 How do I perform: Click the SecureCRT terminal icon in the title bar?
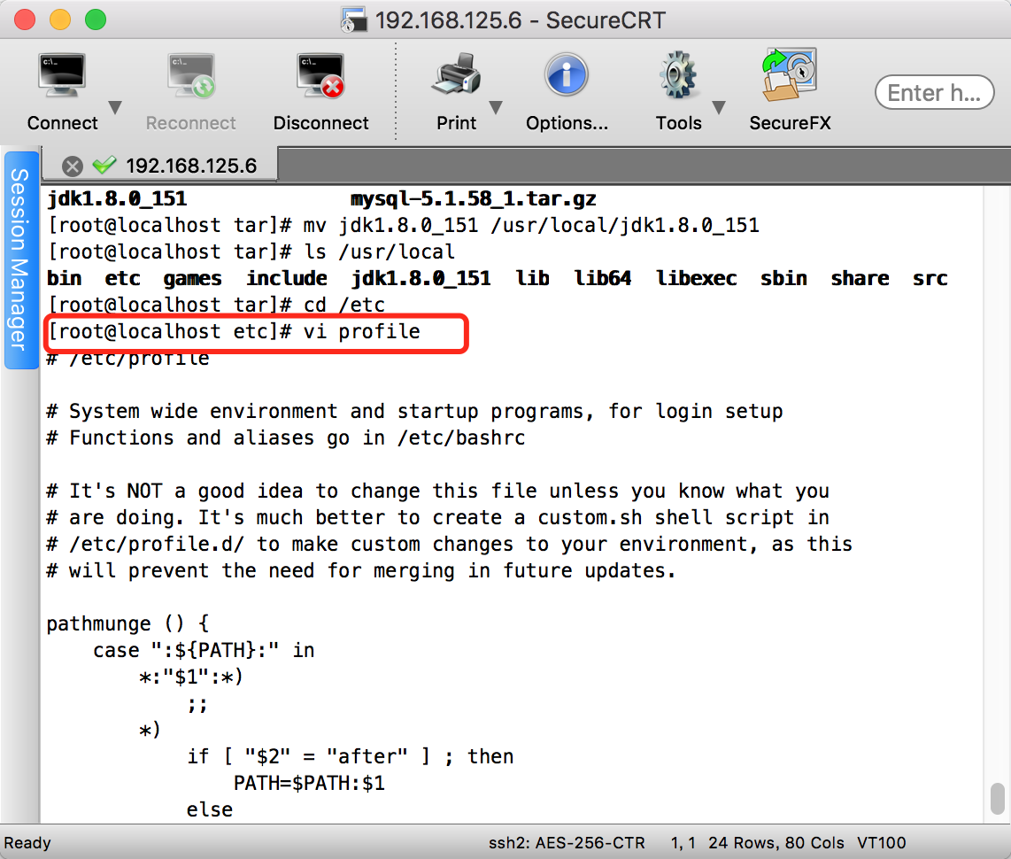[x=352, y=19]
